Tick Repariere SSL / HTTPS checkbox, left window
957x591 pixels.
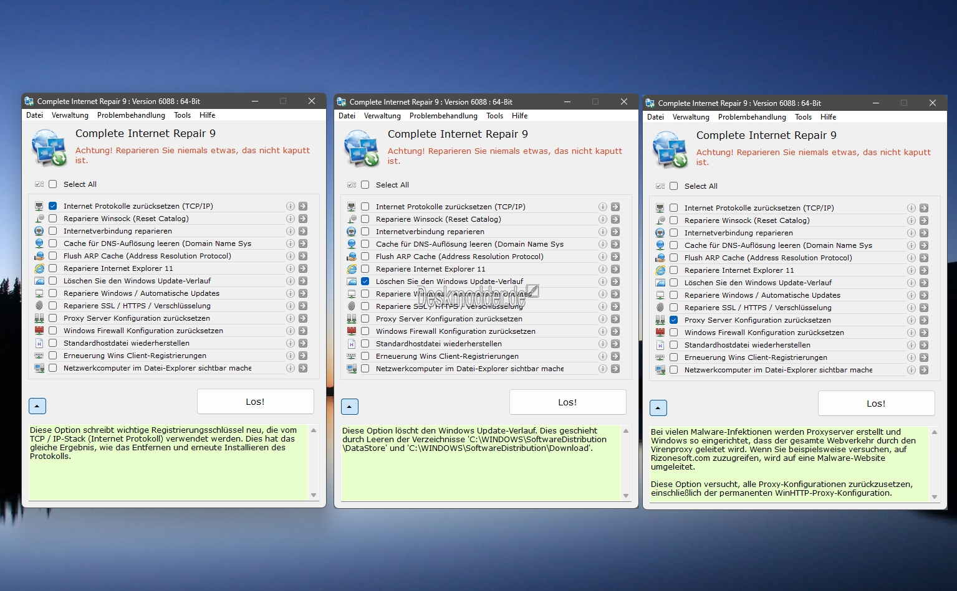[x=53, y=306]
